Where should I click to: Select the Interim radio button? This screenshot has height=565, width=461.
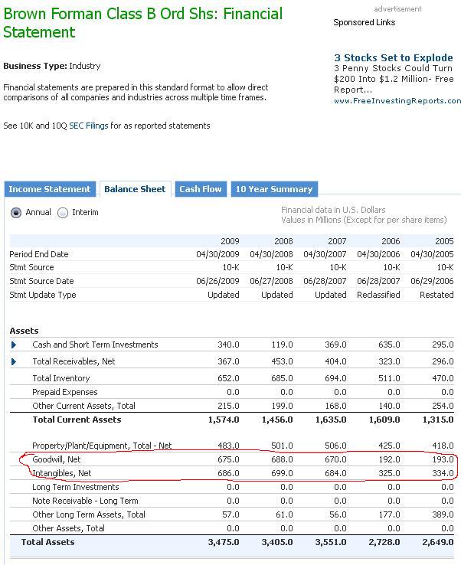pos(63,213)
